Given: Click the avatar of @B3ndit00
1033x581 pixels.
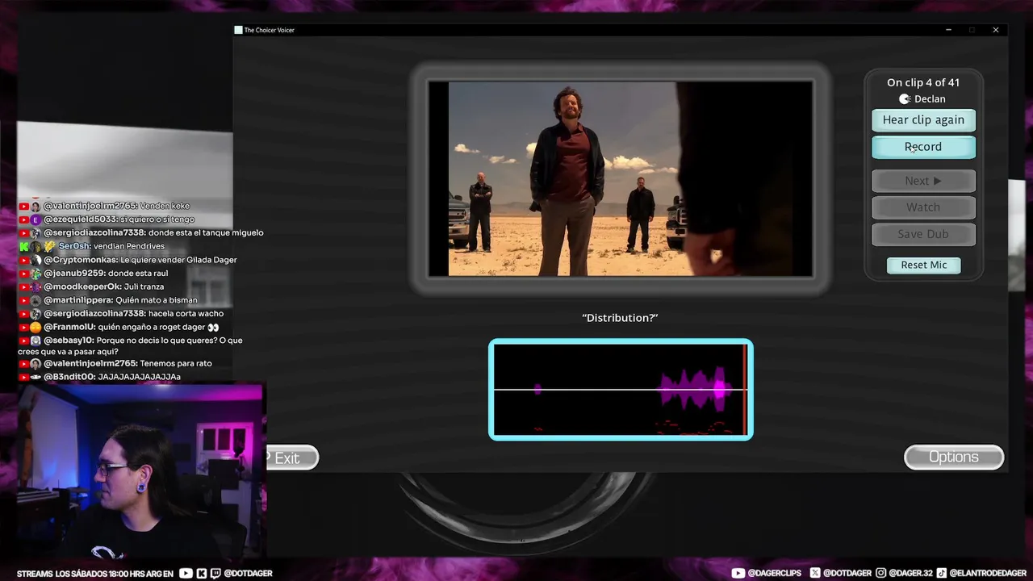Looking at the screenshot, I should [x=36, y=377].
